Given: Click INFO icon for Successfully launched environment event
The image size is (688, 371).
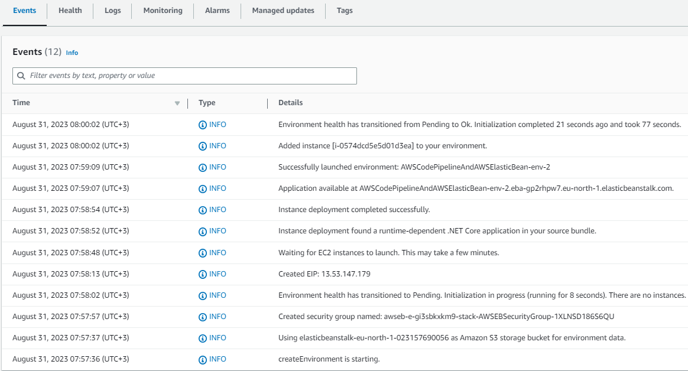Looking at the screenshot, I should 203,167.
